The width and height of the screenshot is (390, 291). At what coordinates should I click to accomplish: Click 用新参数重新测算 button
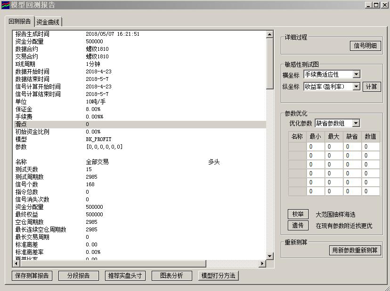click(355, 250)
